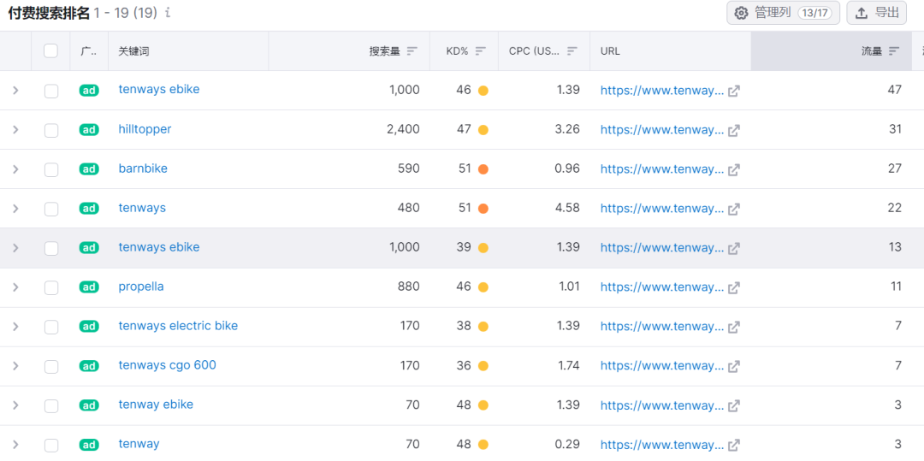Select checkbox for propella row
The height and width of the screenshot is (461, 924).
tap(51, 287)
